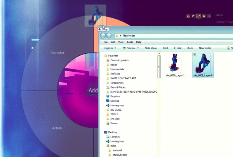This screenshot has width=233, height=157.
Task: Click the lock icon in top toolbar
Action: [188, 16]
